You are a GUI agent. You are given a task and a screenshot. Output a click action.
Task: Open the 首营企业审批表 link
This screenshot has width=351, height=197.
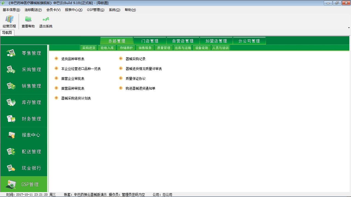(73, 79)
